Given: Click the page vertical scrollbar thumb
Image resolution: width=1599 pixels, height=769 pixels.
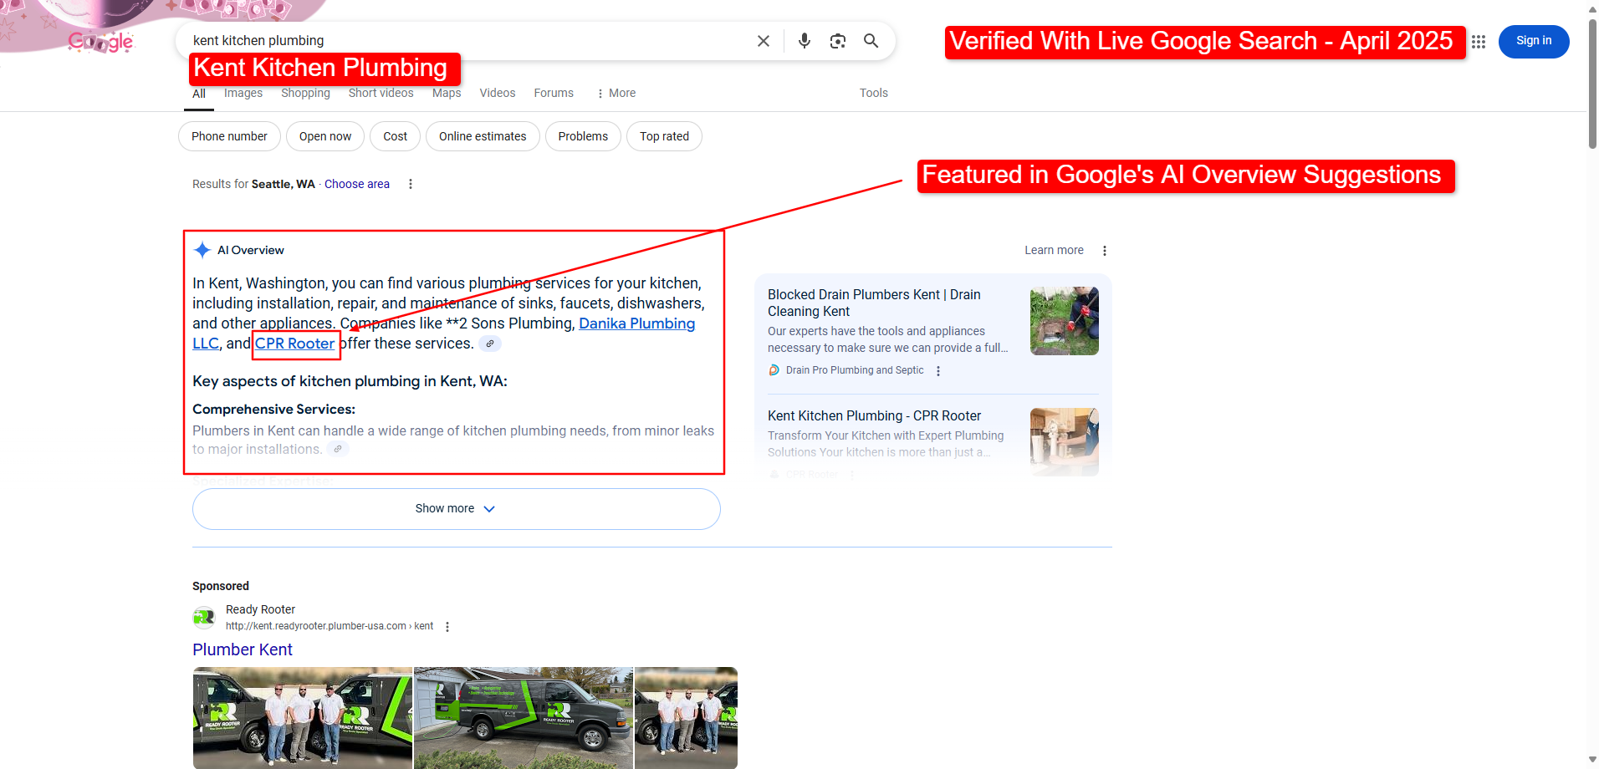Looking at the screenshot, I should (1592, 84).
